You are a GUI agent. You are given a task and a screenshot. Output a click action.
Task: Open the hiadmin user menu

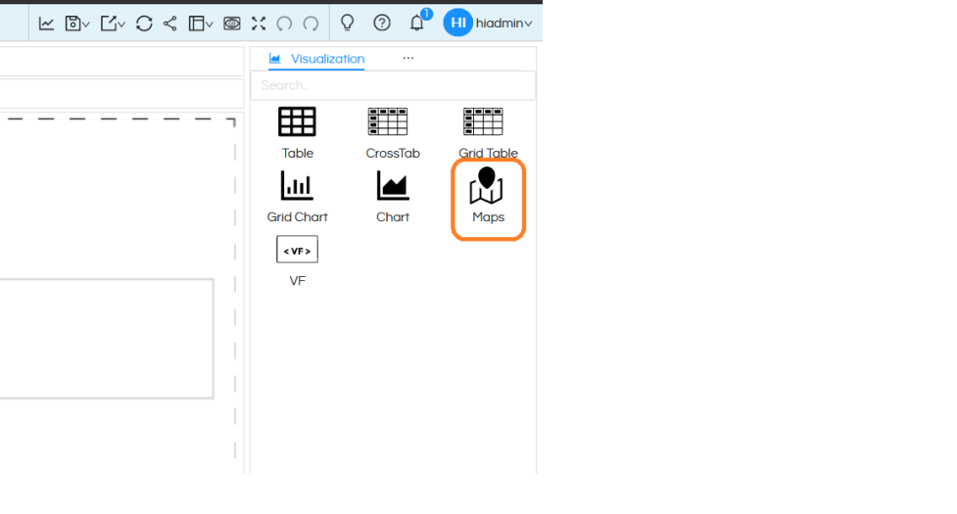[503, 23]
